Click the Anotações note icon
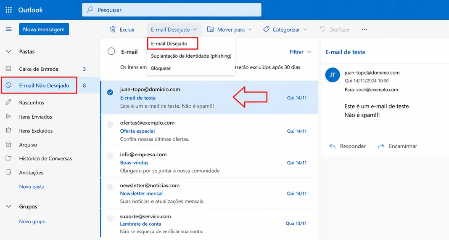Image resolution: width=449 pixels, height=240 pixels. tap(8, 172)
